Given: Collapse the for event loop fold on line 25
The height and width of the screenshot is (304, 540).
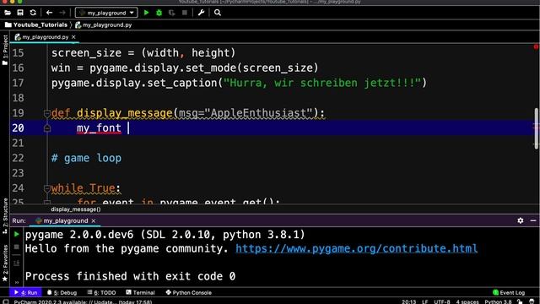Looking at the screenshot, I should click(x=47, y=202).
